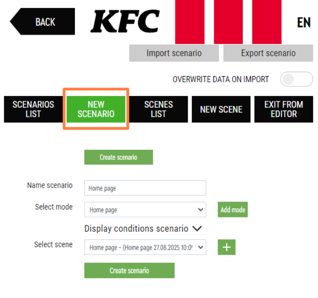This screenshot has width=318, height=298.
Task: Click the BACK arrow button
Action: [43, 22]
